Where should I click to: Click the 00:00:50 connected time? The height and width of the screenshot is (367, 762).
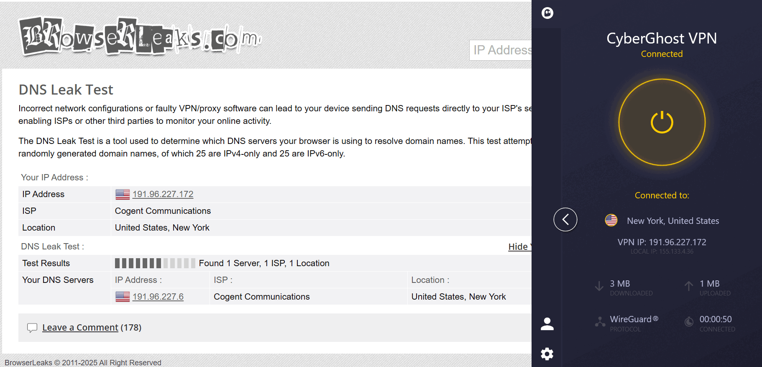pos(716,319)
